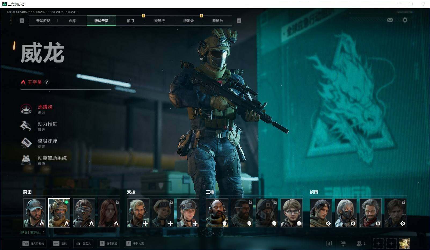Open the gold player avatar level 60
430x250 pixels.
pyautogui.click(x=404, y=243)
